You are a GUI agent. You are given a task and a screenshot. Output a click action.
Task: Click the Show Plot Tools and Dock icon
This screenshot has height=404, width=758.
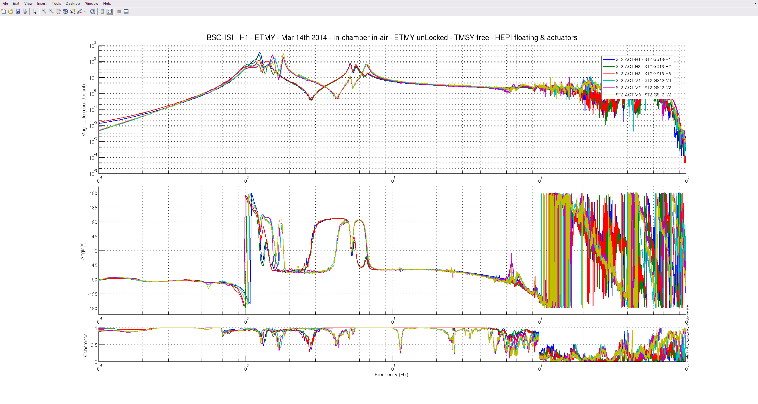tap(126, 11)
